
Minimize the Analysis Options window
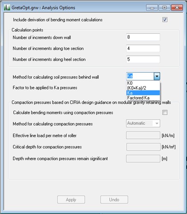[x=152, y=8]
